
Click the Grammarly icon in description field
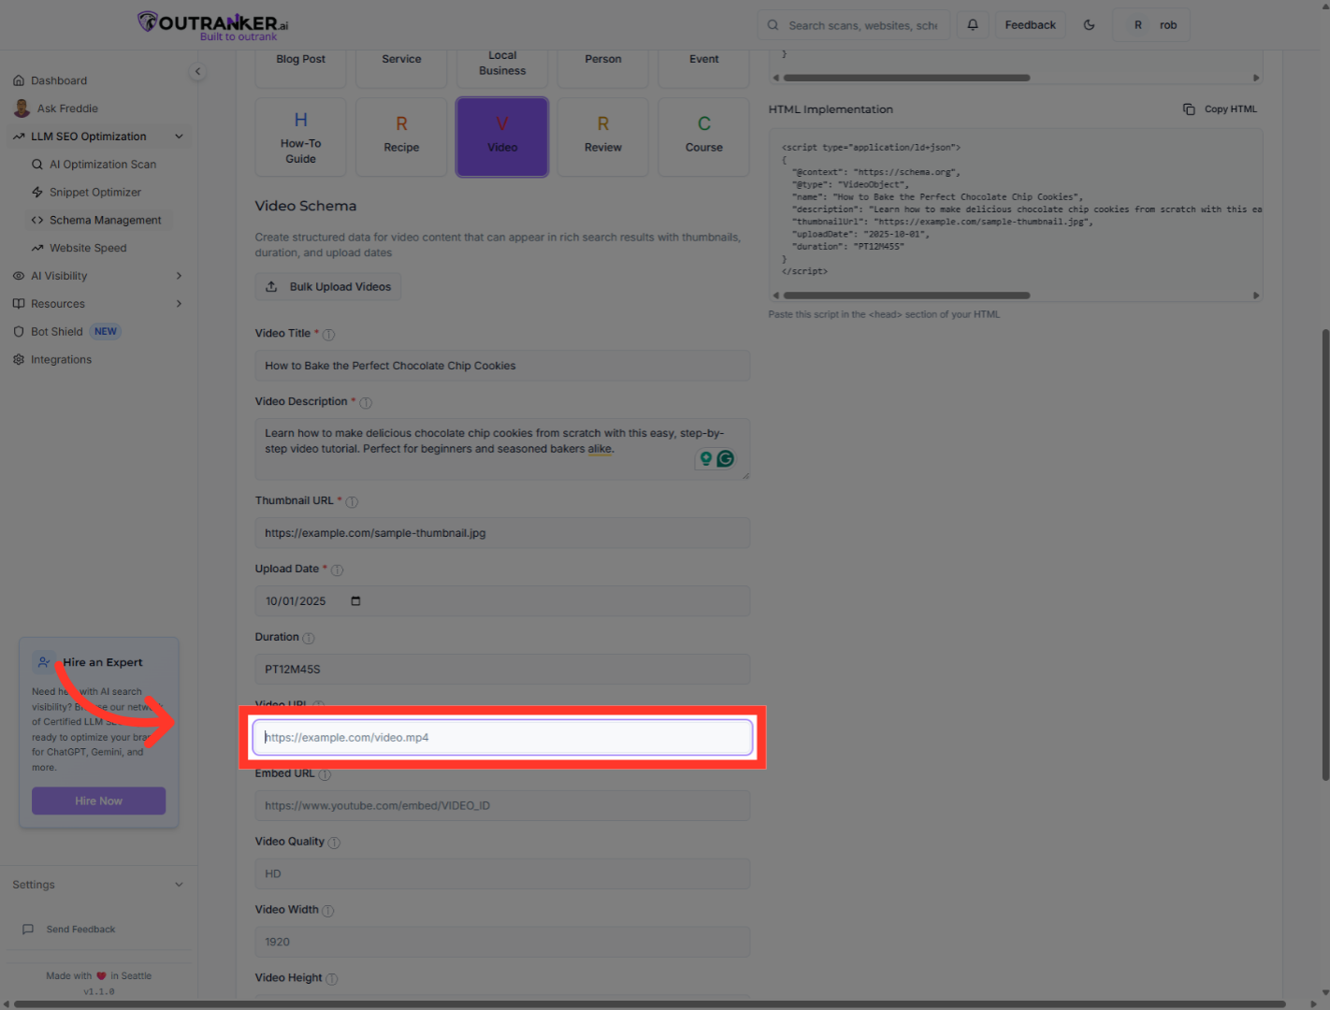tap(725, 459)
